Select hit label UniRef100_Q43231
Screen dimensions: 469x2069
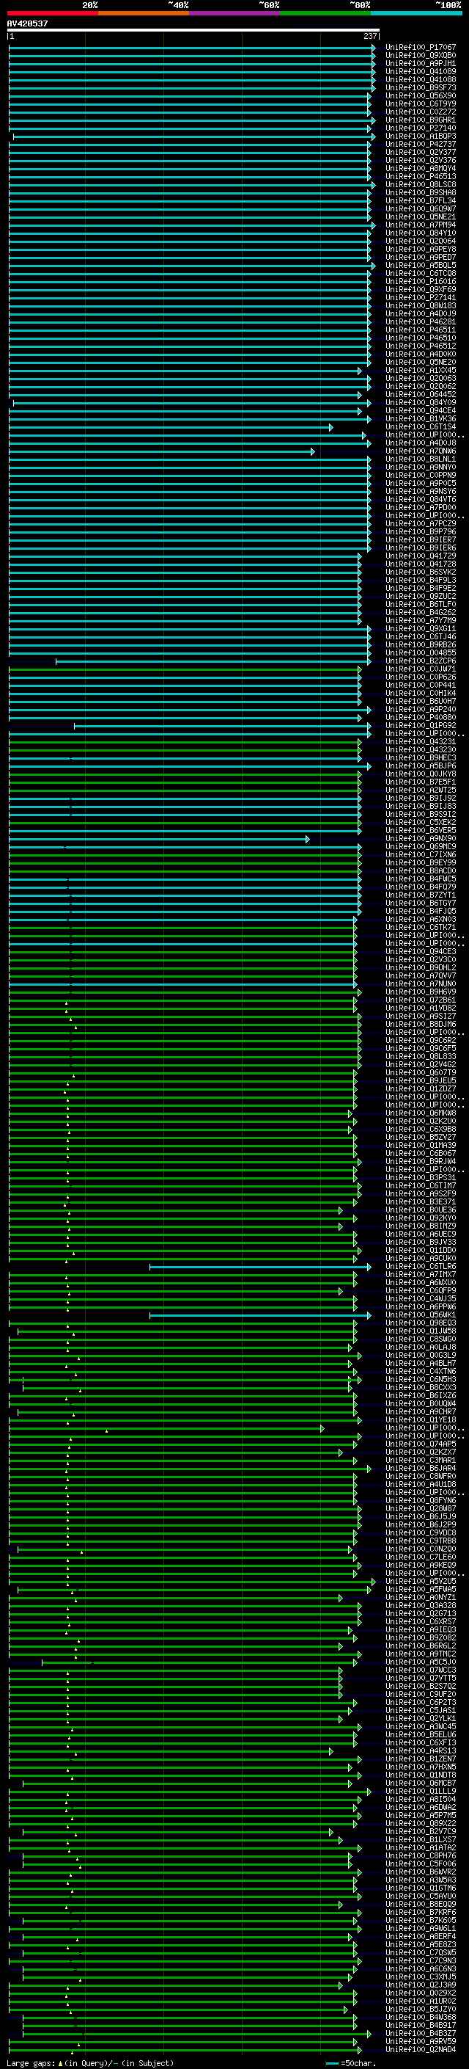pos(420,742)
